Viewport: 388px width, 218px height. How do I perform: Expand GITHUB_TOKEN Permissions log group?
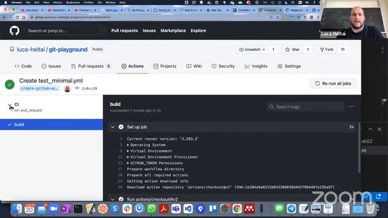coord(155,163)
